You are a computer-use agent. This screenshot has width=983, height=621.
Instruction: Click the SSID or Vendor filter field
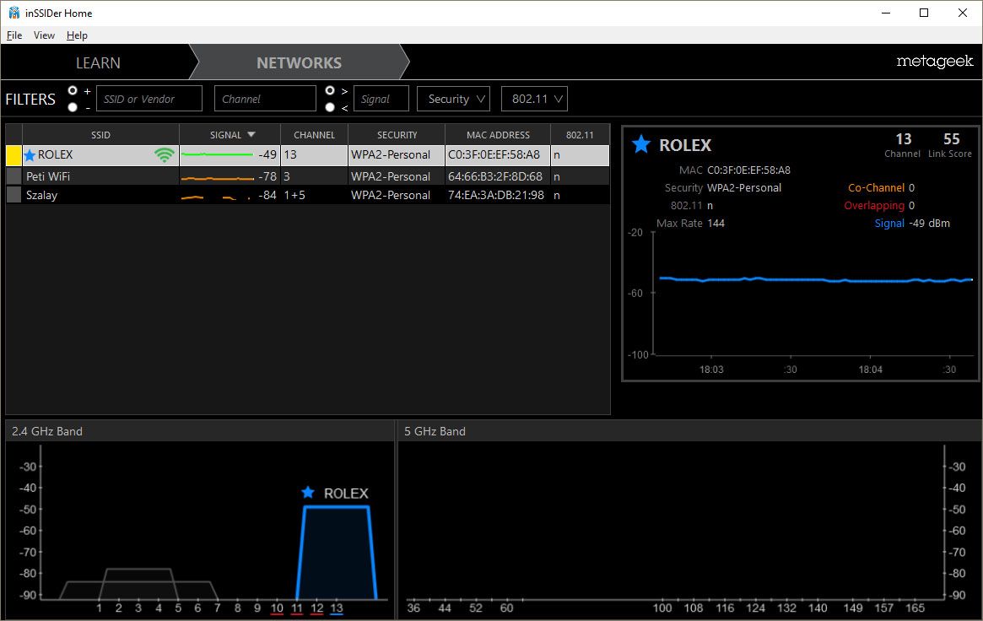149,99
